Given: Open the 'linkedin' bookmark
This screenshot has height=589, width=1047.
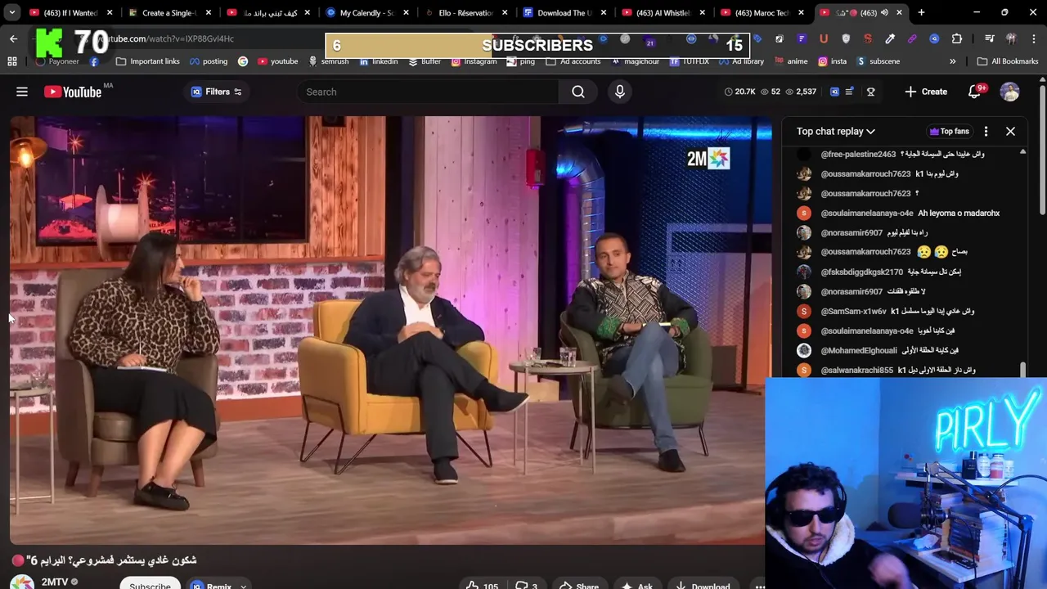Looking at the screenshot, I should tap(379, 61).
